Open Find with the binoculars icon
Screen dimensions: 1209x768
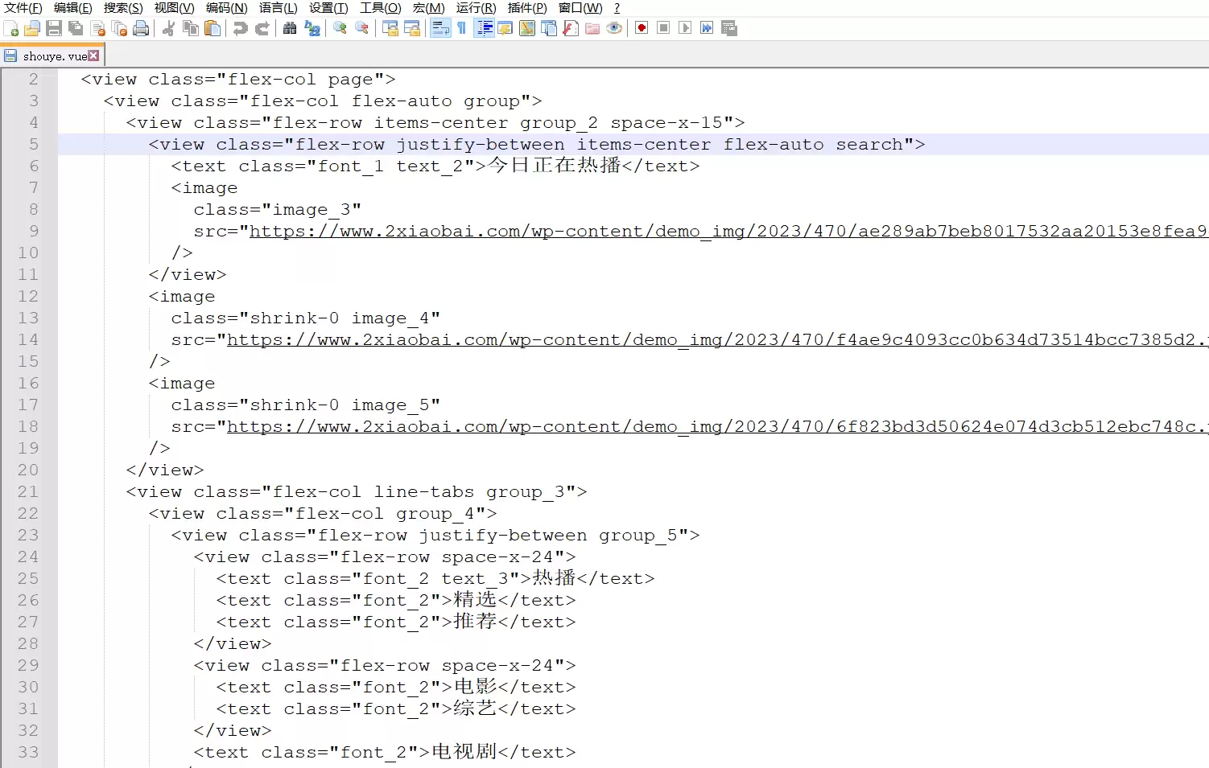pos(290,28)
